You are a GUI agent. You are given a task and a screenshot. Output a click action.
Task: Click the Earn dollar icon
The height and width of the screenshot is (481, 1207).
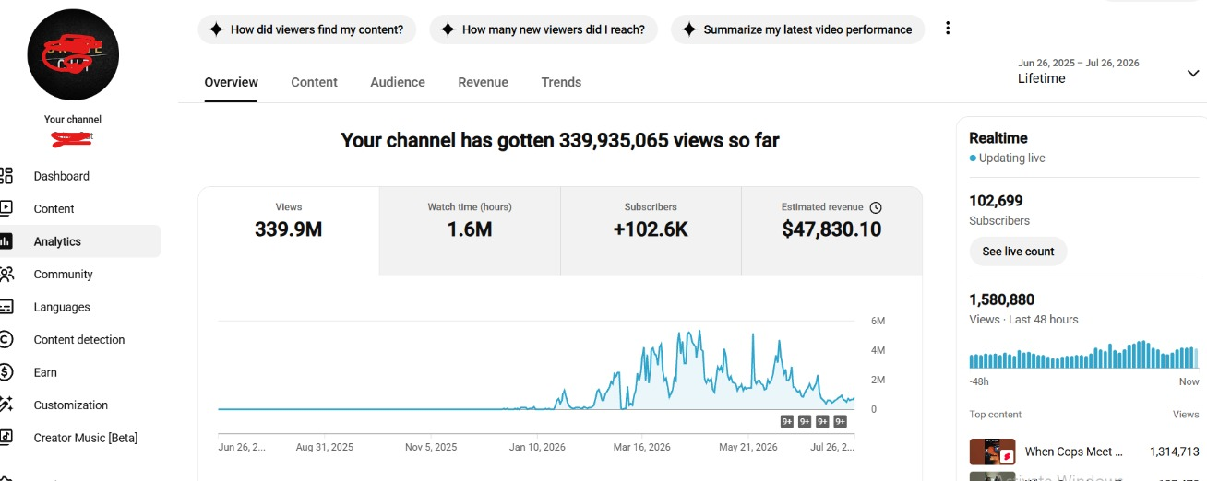(6, 372)
